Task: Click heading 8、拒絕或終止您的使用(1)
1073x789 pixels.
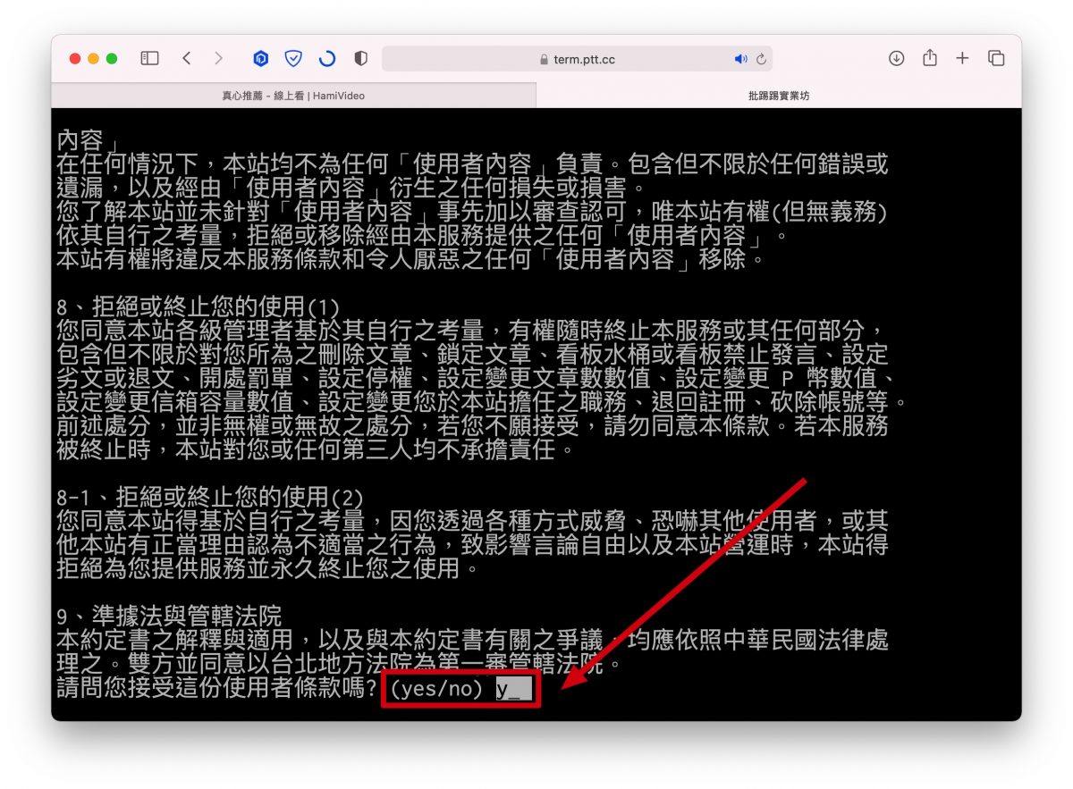Action: (199, 306)
